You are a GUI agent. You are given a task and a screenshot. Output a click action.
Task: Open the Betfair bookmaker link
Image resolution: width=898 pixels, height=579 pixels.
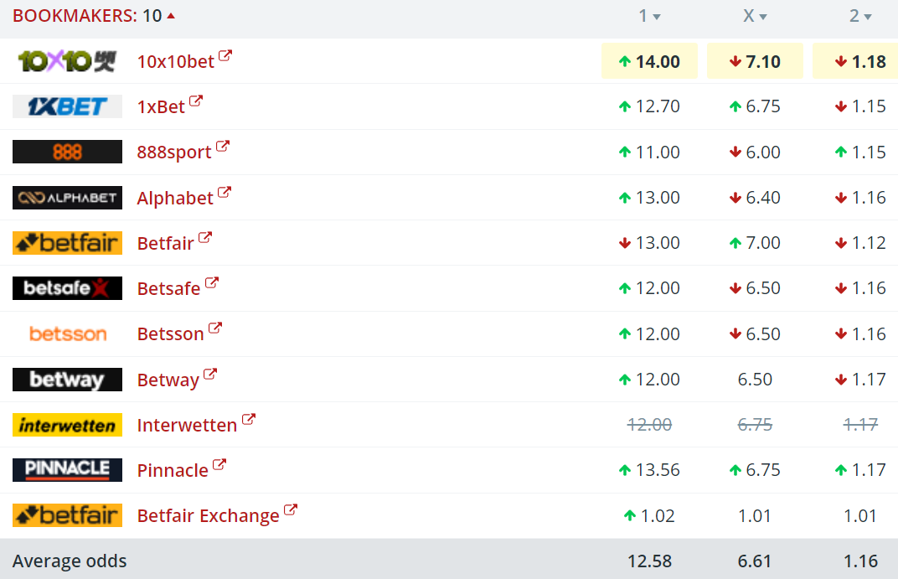tap(165, 243)
